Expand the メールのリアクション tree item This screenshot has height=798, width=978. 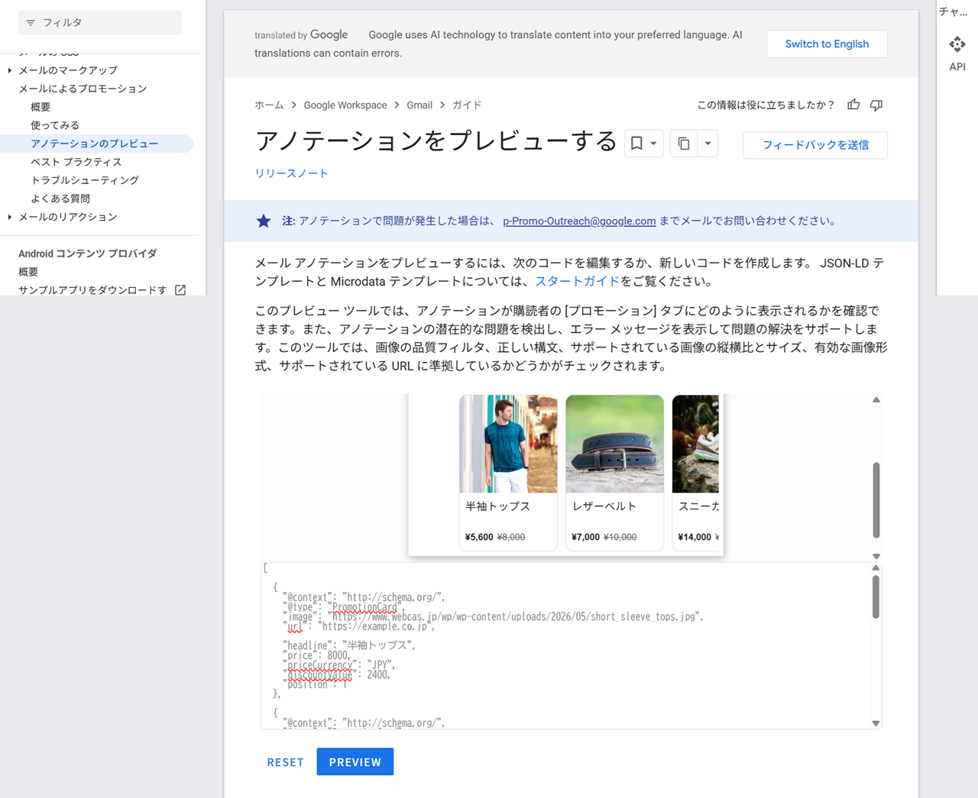10,217
